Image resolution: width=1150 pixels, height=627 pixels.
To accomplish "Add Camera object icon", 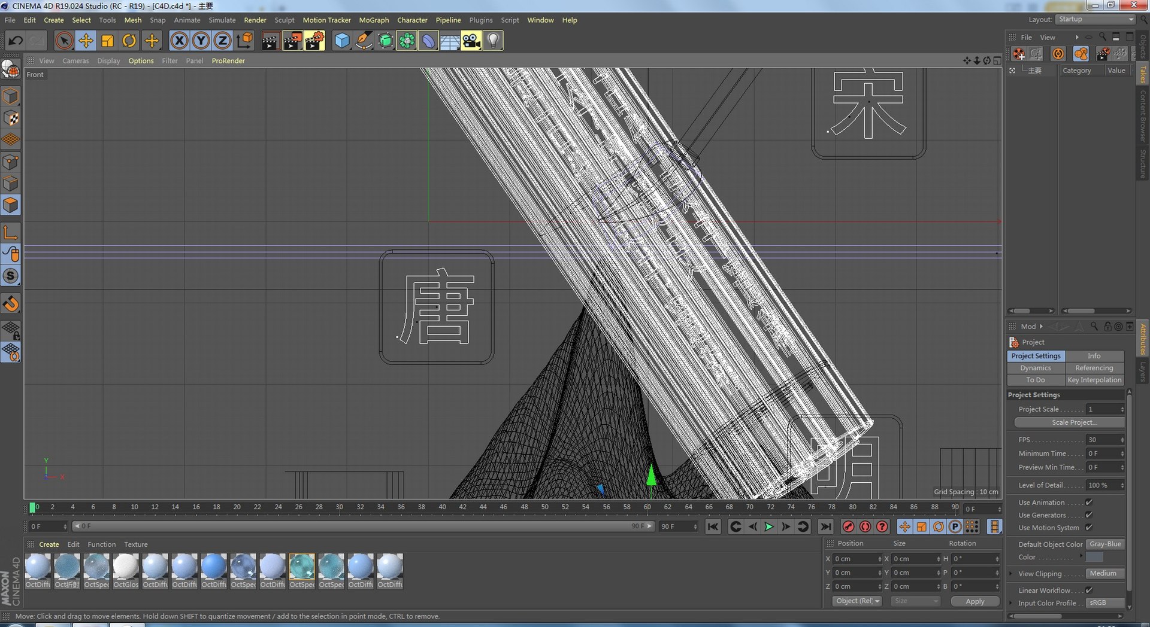I will click(471, 41).
